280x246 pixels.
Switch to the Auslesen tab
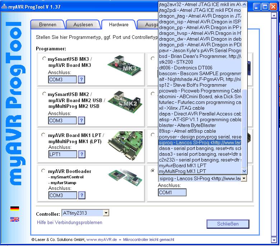83,24
